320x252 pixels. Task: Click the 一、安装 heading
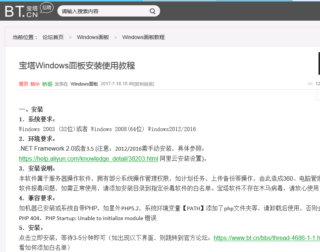pos(31,109)
